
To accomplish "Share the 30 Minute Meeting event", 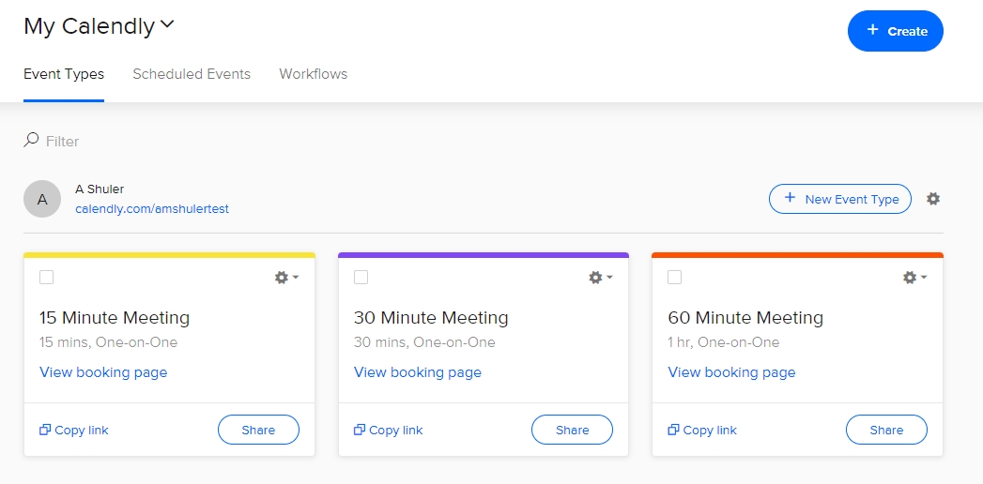I will [x=572, y=430].
